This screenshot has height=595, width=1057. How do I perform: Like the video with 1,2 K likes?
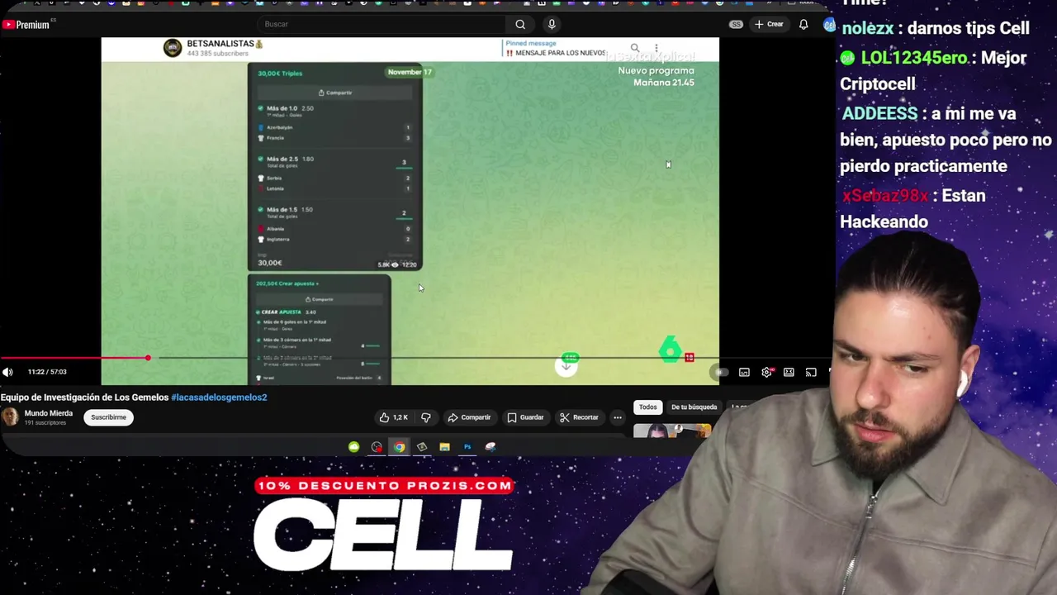[393, 417]
